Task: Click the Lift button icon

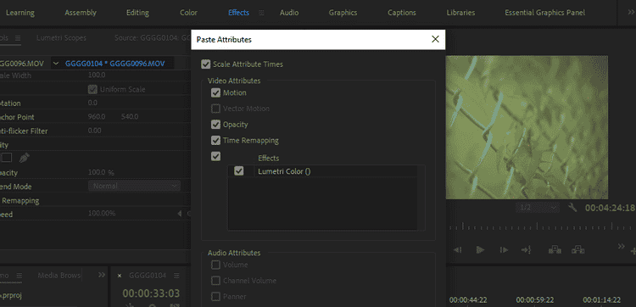Action: [555, 250]
